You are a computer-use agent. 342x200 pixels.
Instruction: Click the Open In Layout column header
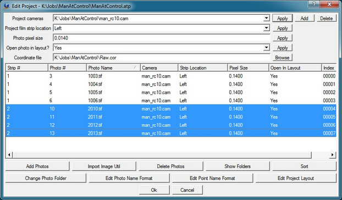click(295, 68)
